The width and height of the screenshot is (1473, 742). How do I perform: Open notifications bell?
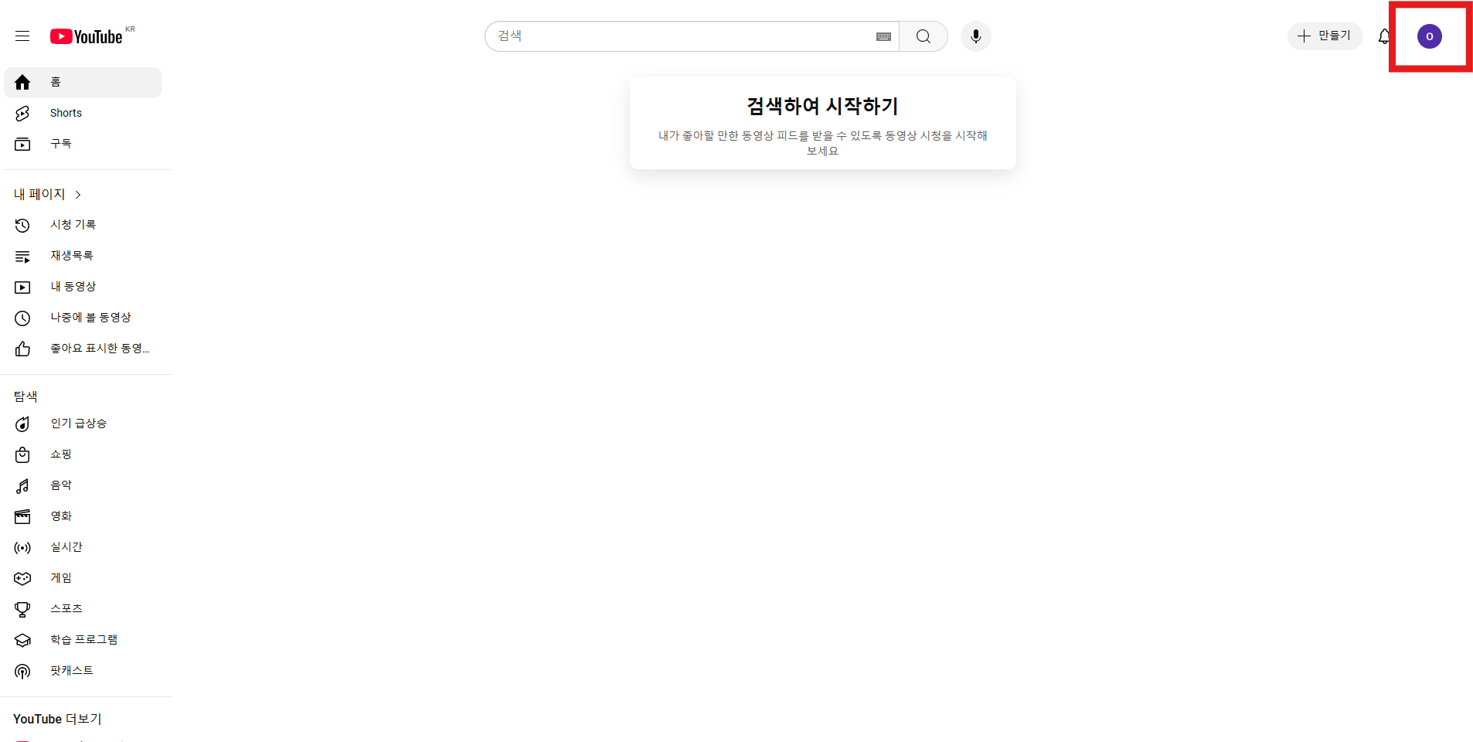pyautogui.click(x=1384, y=36)
